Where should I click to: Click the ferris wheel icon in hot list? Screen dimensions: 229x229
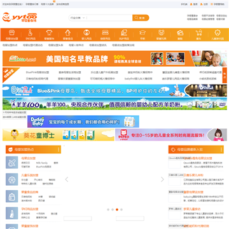(12, 179)
